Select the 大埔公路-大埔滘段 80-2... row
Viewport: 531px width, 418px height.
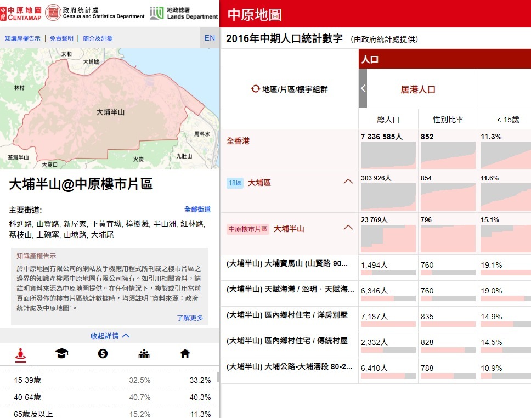click(x=290, y=370)
